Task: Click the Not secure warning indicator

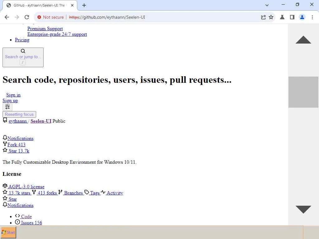Action: 50,17
